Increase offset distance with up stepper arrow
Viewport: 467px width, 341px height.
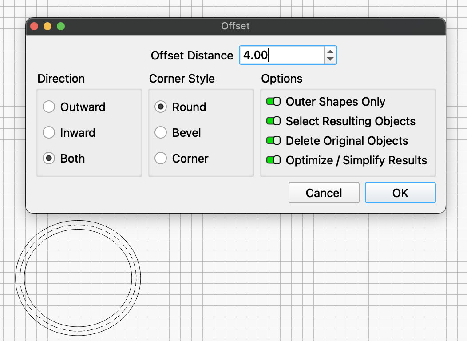click(x=330, y=52)
